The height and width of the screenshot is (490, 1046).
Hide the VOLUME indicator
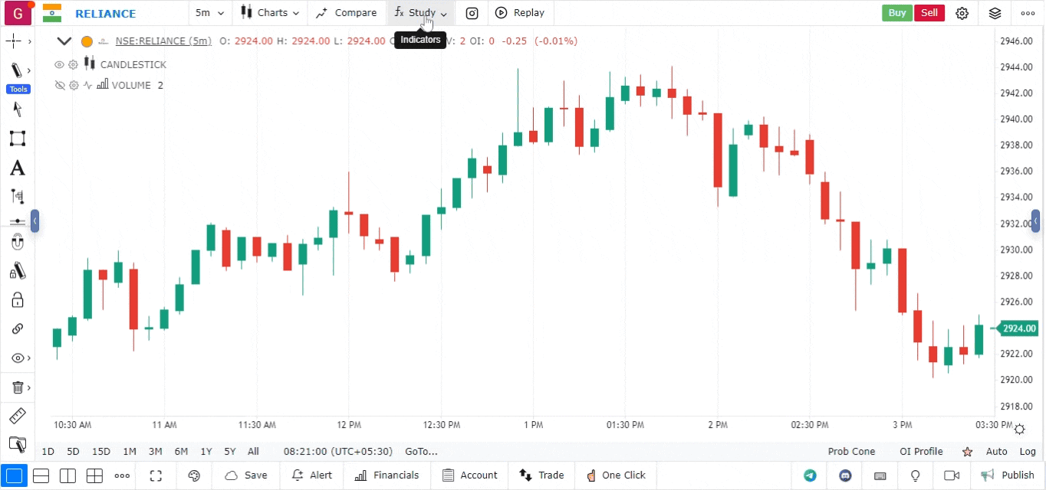pyautogui.click(x=60, y=85)
